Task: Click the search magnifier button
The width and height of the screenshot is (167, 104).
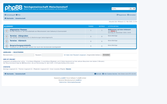Action: coord(131,9)
